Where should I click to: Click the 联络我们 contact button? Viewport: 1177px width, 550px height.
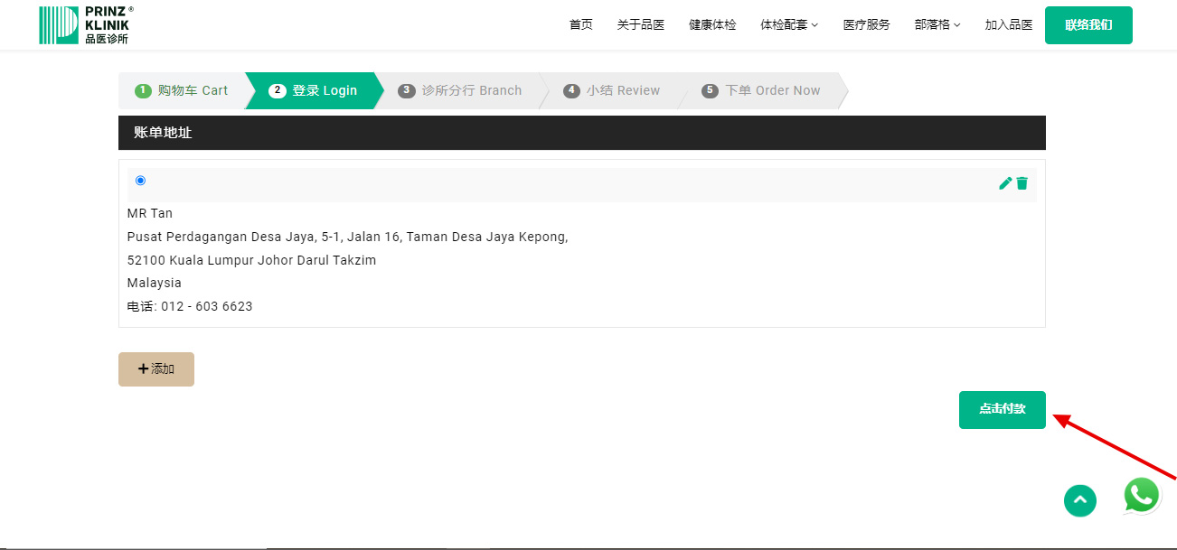(1088, 25)
